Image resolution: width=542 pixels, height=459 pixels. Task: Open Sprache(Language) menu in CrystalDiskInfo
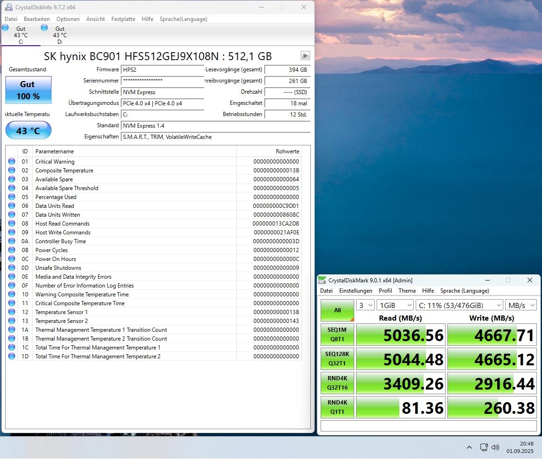(184, 19)
